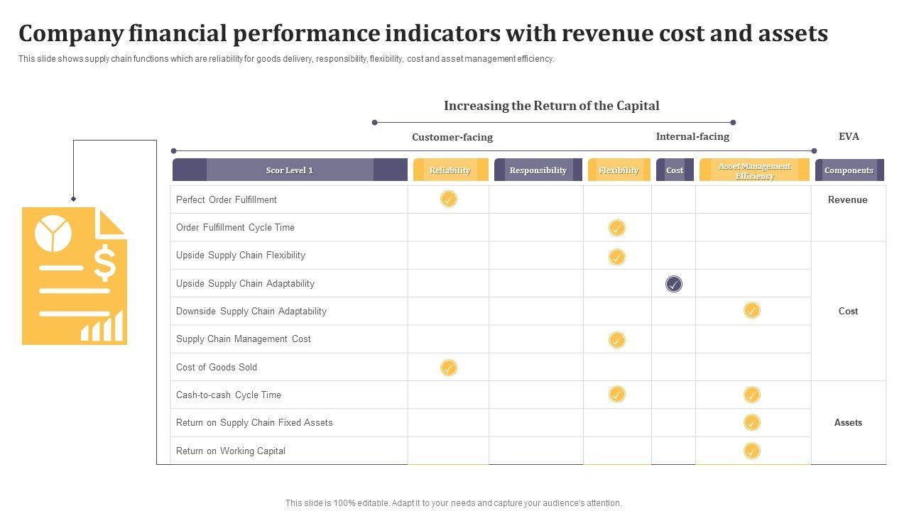Viewport: 909px width, 511px height.
Task: Select the Asset Management Efficiency header
Action: (754, 170)
